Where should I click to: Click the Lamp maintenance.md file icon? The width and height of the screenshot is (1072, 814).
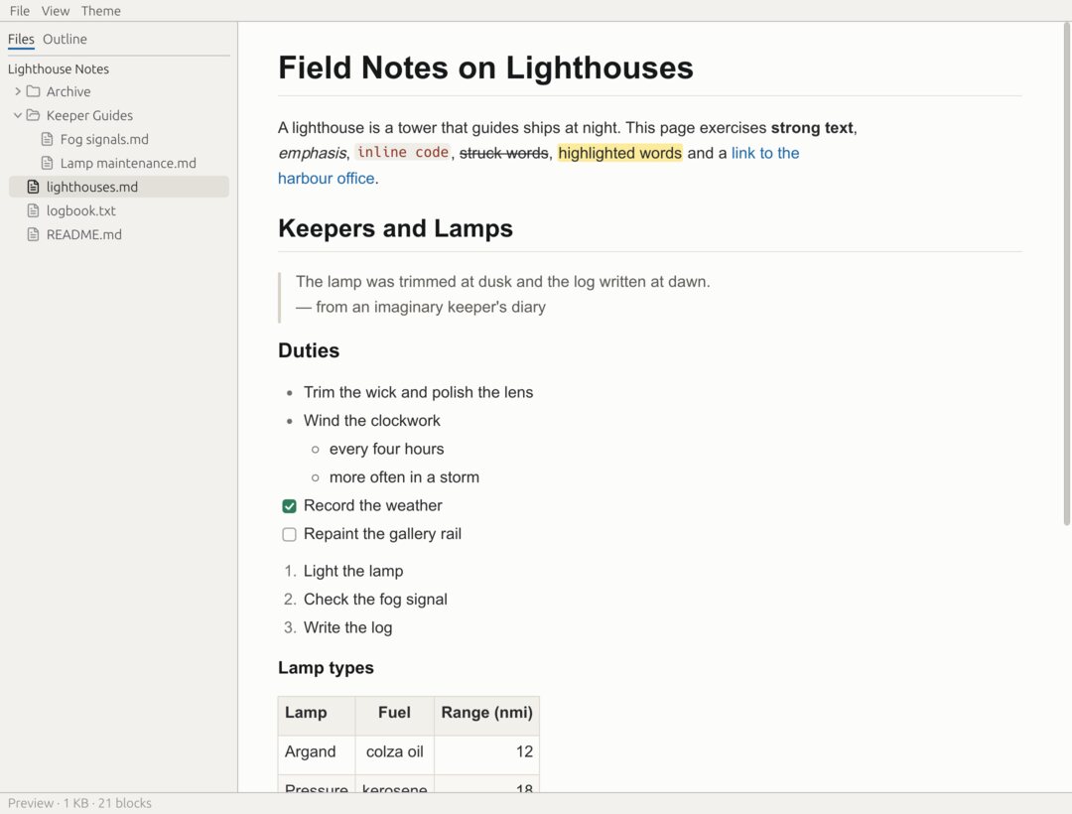[x=48, y=164]
